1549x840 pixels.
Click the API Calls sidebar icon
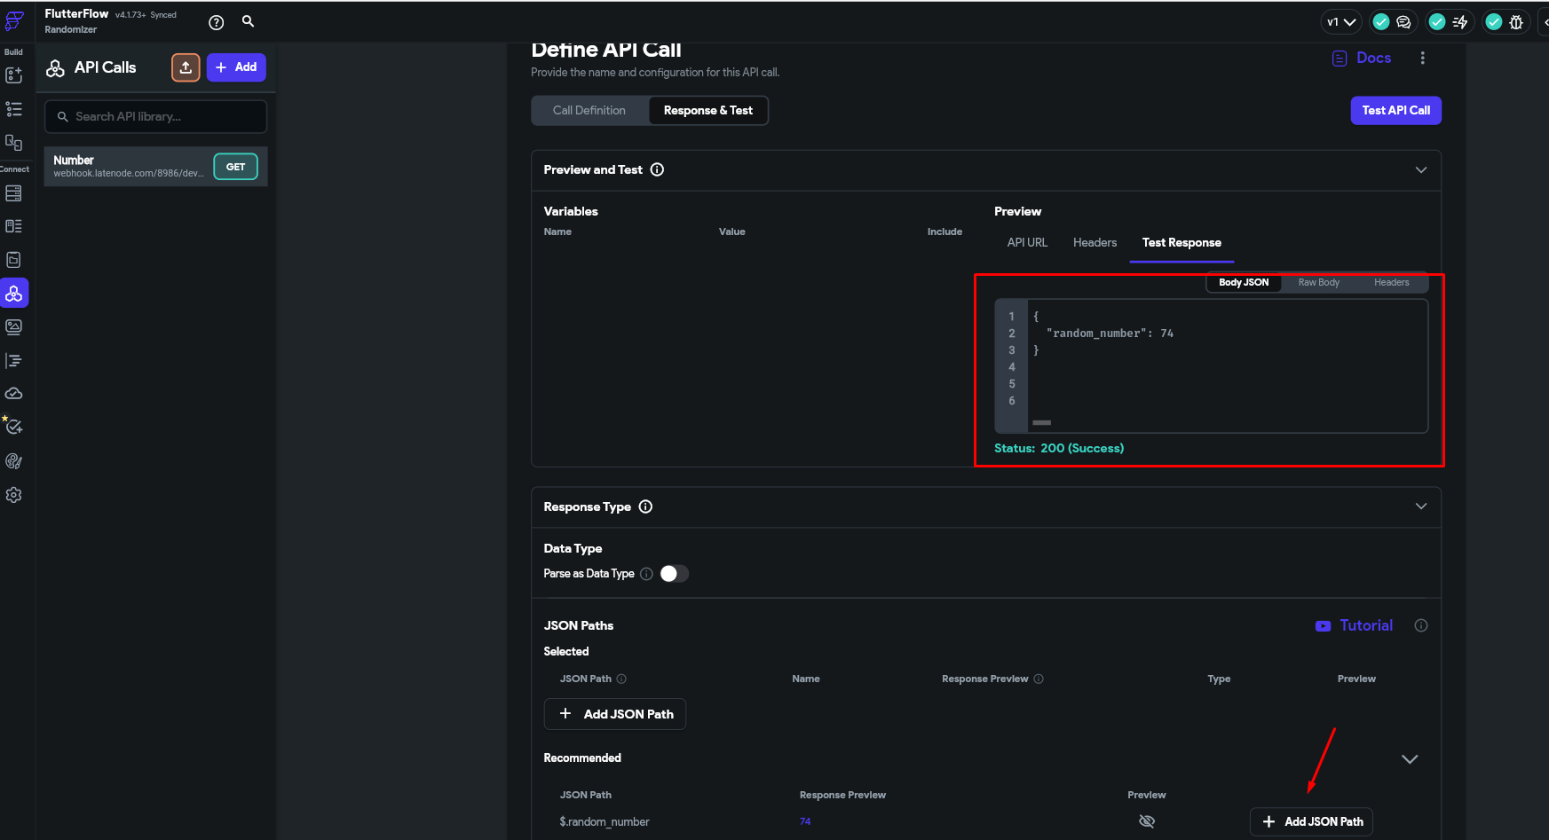coord(14,294)
